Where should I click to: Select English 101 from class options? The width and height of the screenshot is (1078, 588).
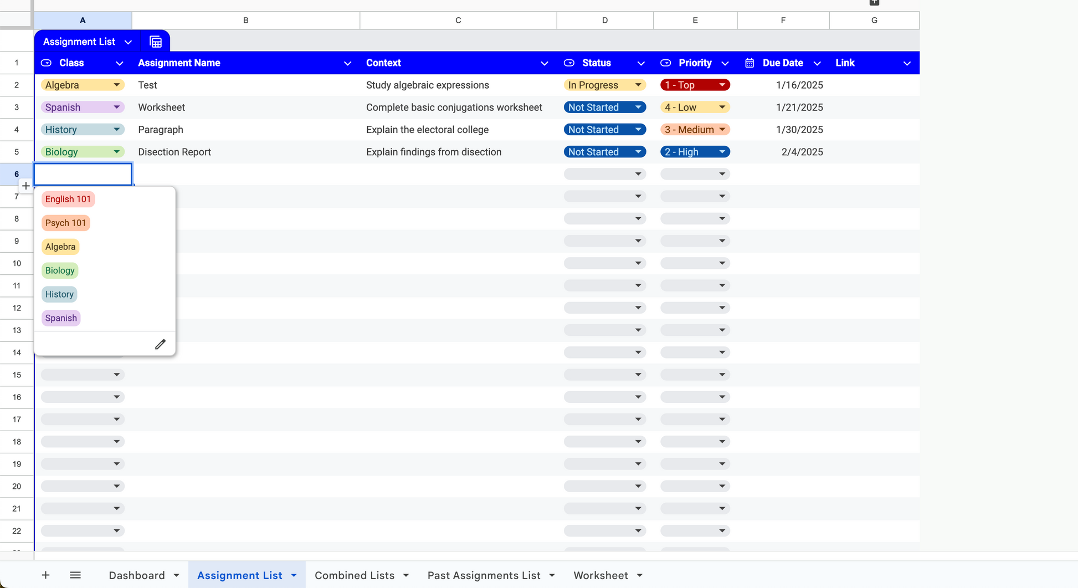[x=68, y=199]
